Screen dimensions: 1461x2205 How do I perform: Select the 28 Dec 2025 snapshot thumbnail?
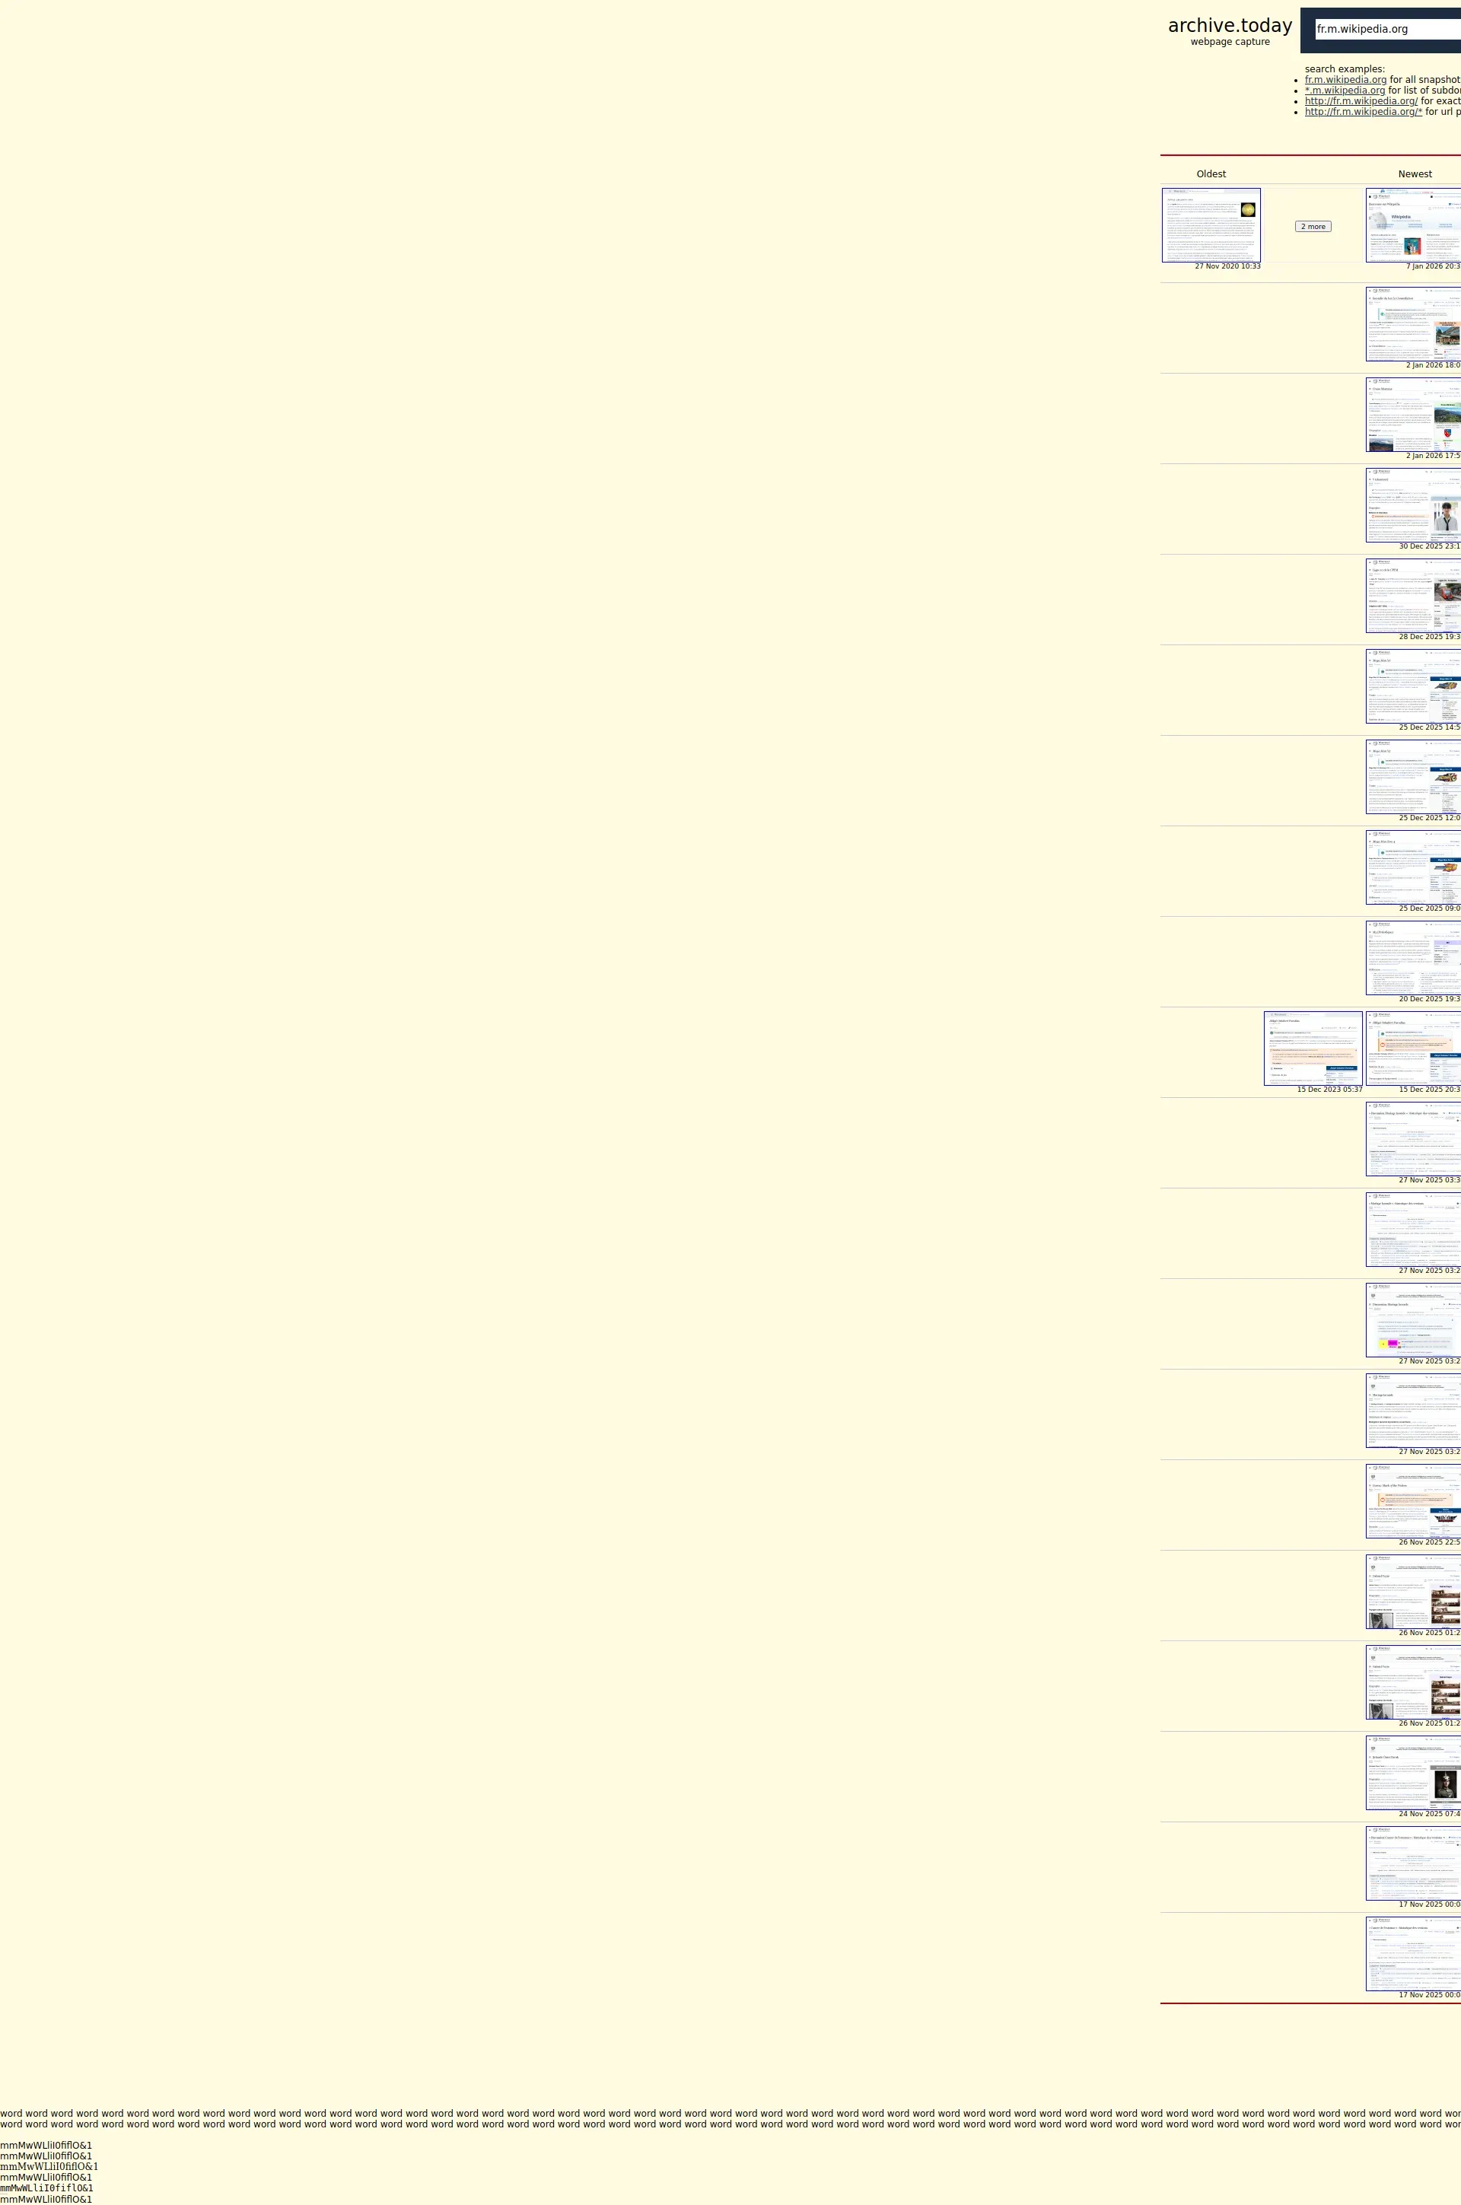1412,595
